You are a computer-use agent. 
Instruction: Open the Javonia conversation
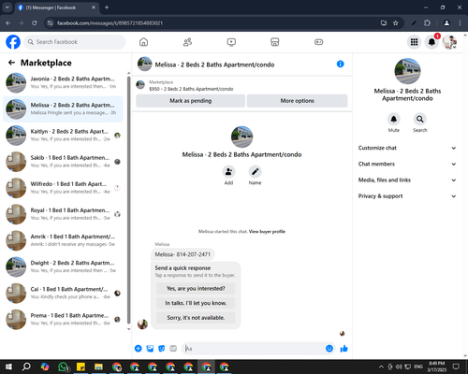tap(64, 82)
